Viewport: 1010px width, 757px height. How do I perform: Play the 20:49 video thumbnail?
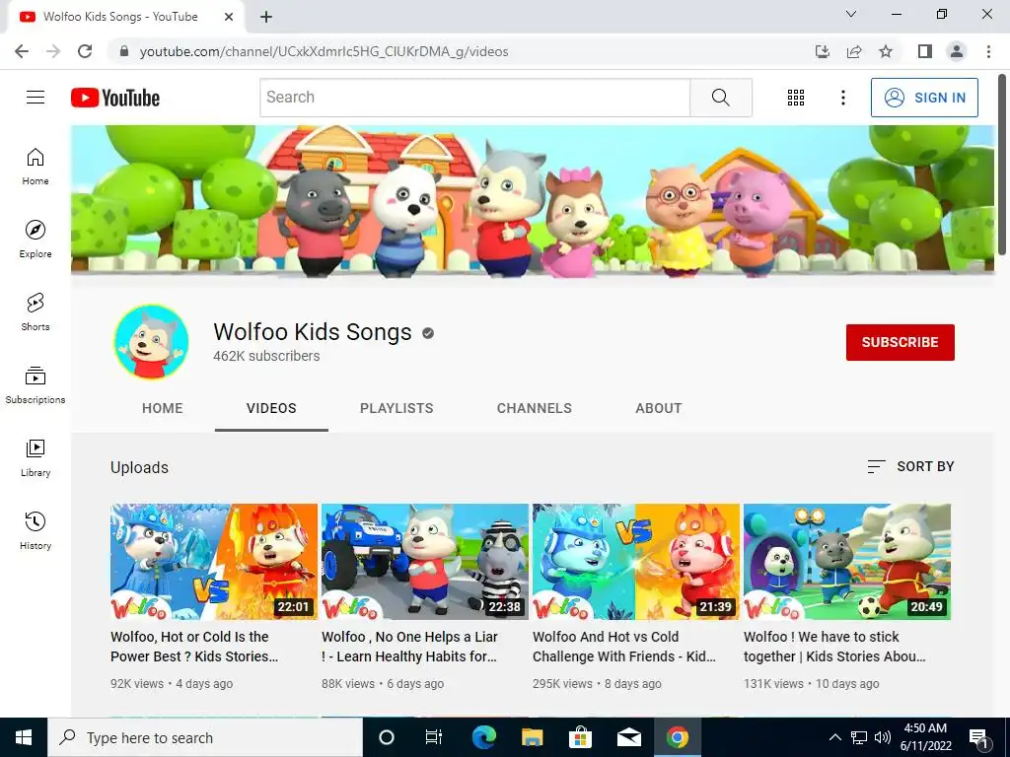[x=847, y=561]
